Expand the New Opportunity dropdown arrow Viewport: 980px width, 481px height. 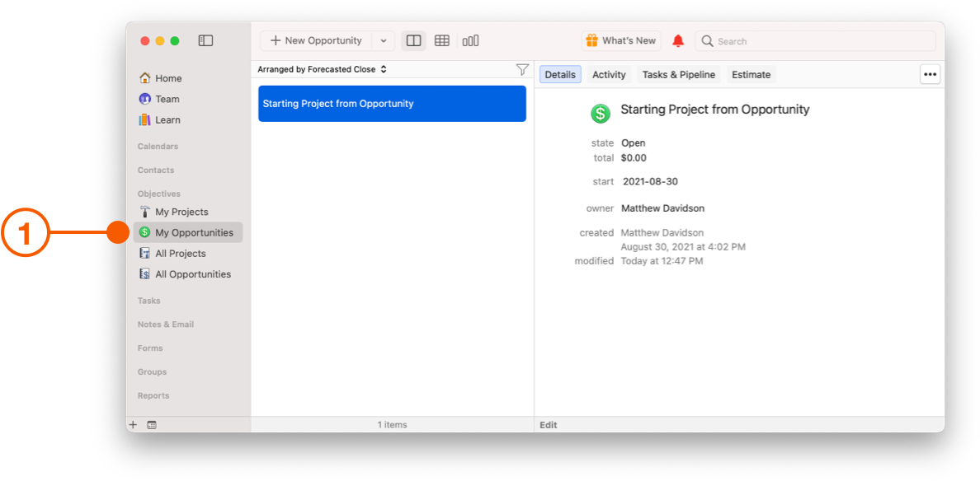(x=384, y=40)
